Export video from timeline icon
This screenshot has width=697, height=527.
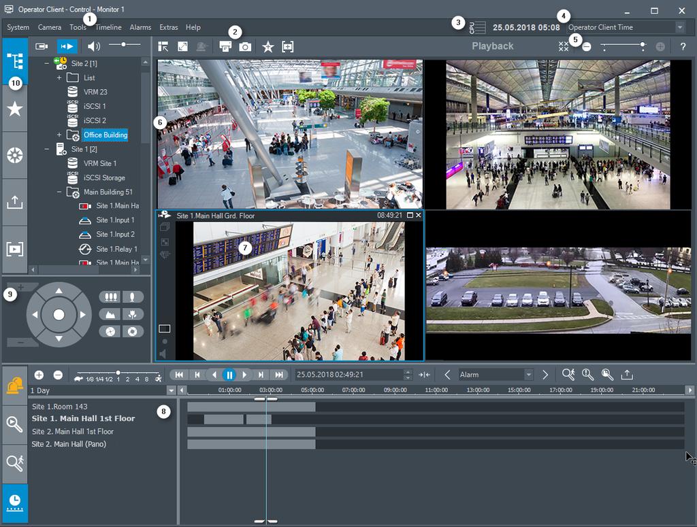point(627,375)
